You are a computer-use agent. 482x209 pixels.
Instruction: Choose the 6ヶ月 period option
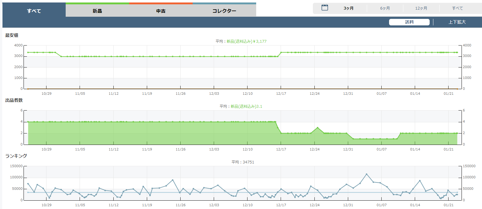click(385, 8)
